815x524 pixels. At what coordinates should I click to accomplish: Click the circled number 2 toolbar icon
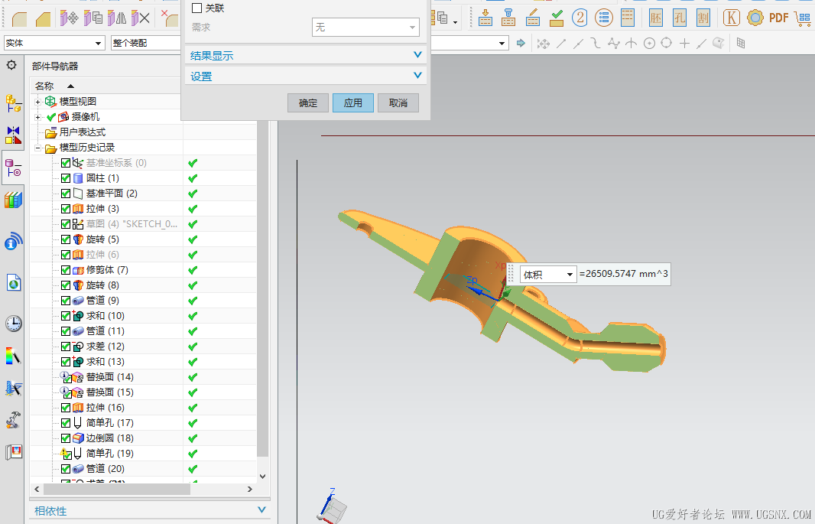[580, 18]
